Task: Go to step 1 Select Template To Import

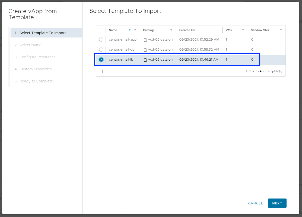Action: [x=43, y=33]
